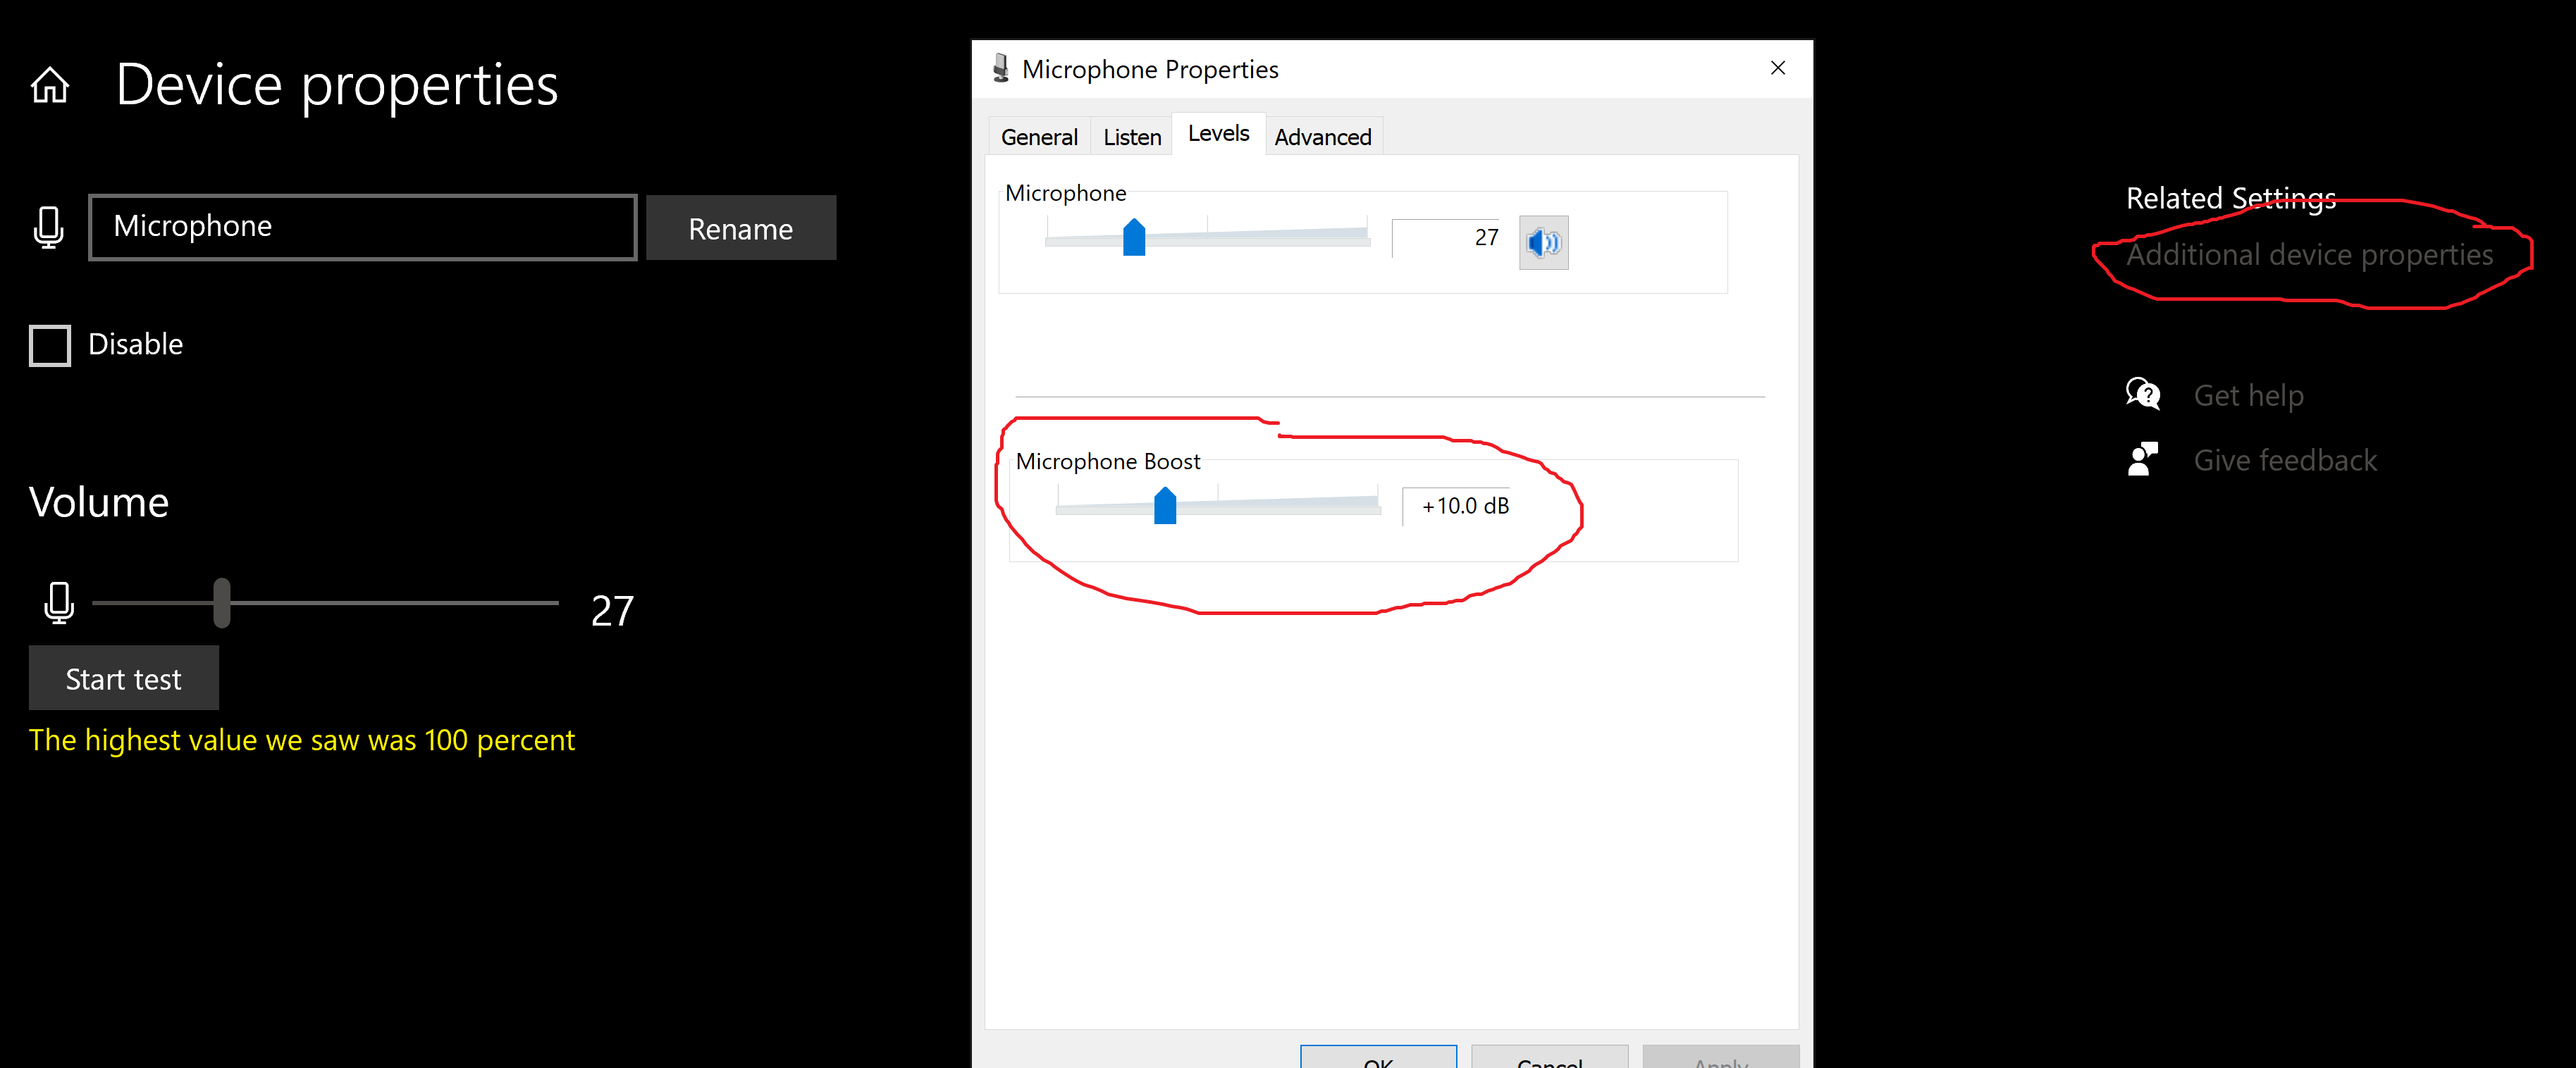Screen dimensions: 2576x1068
Task: Click Cancel in Microphone Properties
Action: pyautogui.click(x=1549, y=1058)
